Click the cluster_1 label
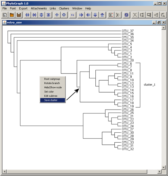This screenshot has width=168, height=176. coord(150,85)
